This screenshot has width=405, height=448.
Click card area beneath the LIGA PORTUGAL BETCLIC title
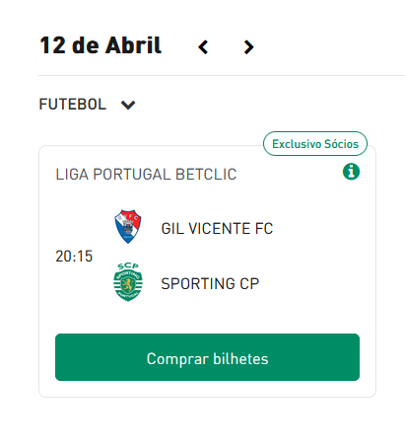point(207,195)
